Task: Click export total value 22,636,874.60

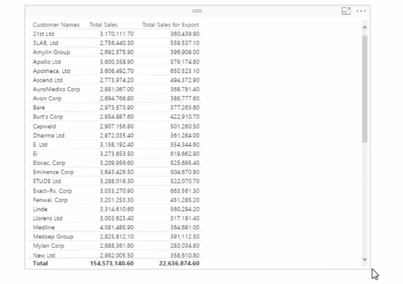Action: point(179,263)
